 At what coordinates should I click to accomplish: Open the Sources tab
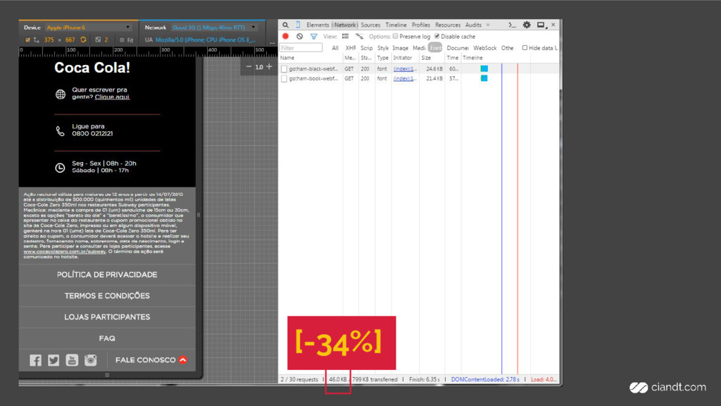[x=370, y=25]
